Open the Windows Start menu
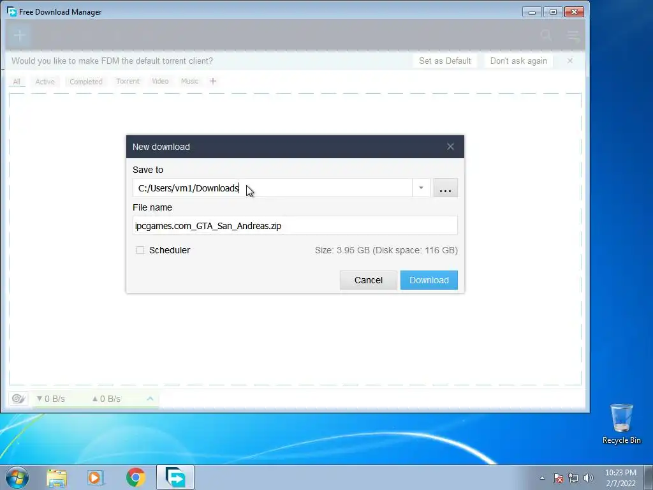 [17, 477]
